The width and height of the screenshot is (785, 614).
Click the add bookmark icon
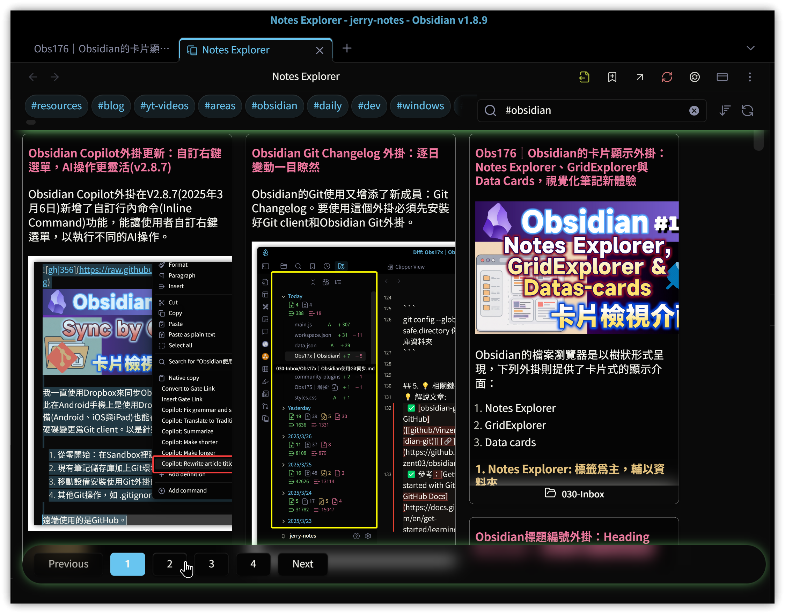(612, 77)
